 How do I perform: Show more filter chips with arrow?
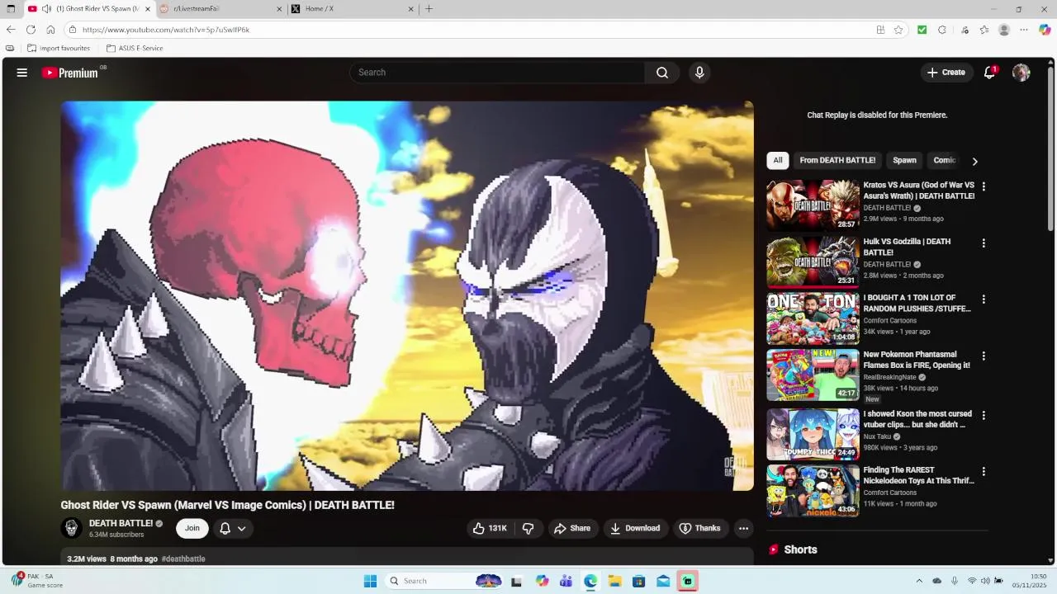tap(974, 161)
